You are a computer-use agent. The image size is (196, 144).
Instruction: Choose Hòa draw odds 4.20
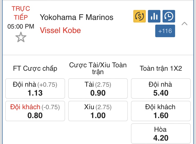pos(161,134)
